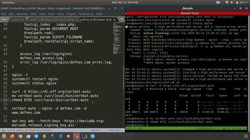The image size is (250, 140).
Task: Toggle Sublime side bar status icon
Action: (4, 130)
